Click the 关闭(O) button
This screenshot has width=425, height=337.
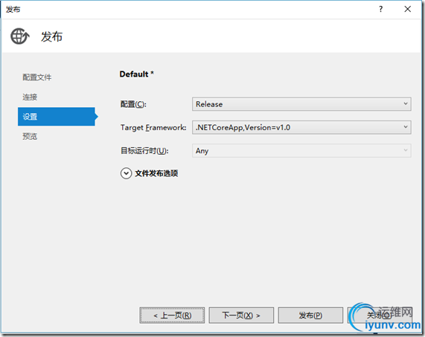(x=380, y=315)
